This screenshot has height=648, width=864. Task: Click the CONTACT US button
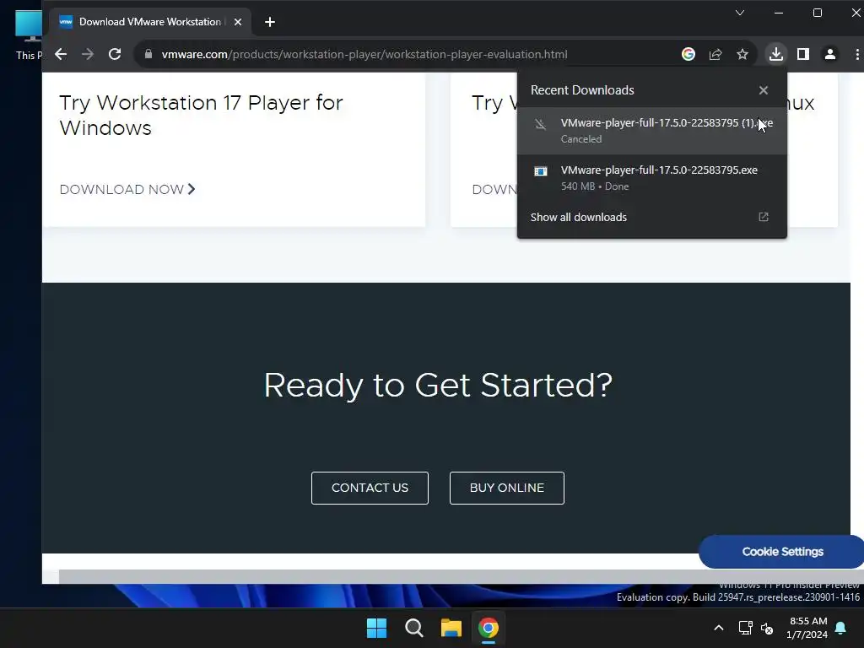(x=370, y=488)
